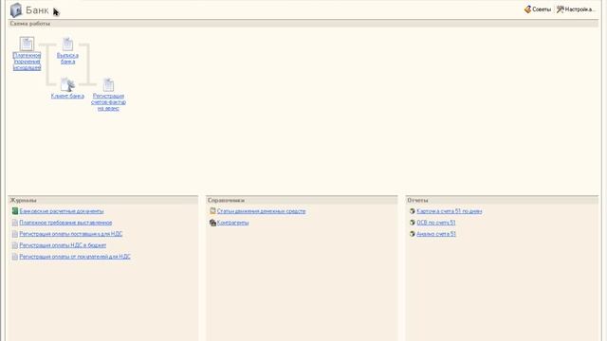Screen dimensions: 607x341
Task: Click the catalog icon beside Статьи движения денежных средств
Action: [212, 211]
